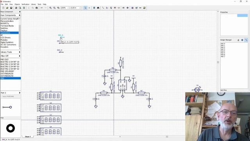Click the PAD pattern preview thumbnail
250x141 pixels.
11,128
